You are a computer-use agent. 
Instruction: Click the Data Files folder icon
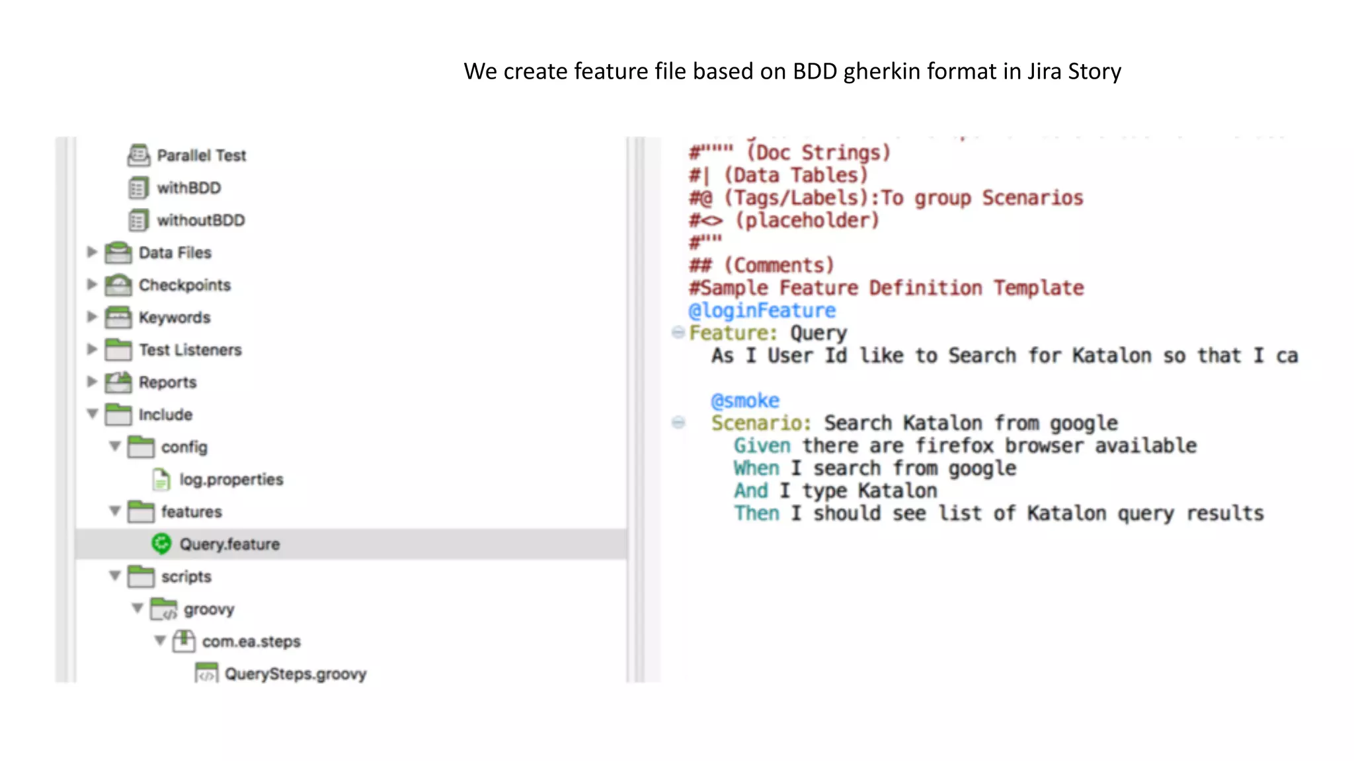pos(118,252)
